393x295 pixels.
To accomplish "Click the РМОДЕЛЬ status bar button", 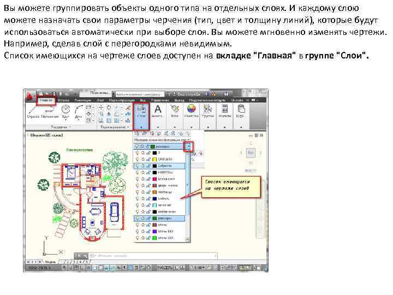I will tap(165, 268).
